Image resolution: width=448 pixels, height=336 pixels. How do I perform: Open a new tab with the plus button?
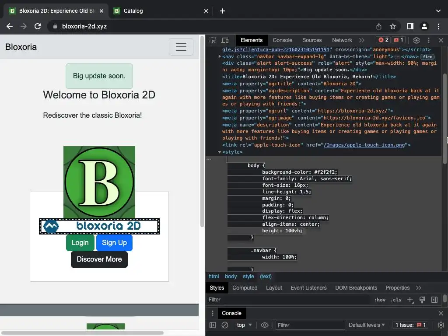pos(223,11)
